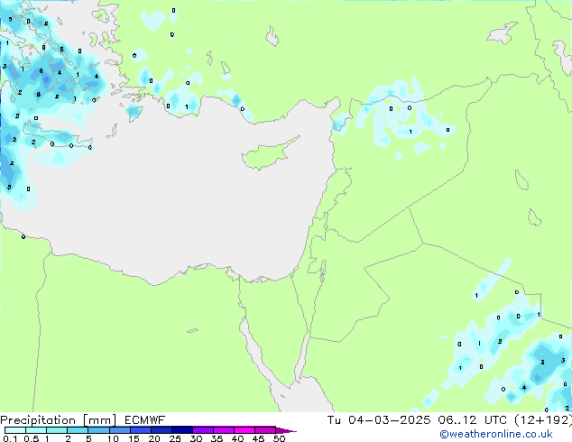Click the '25' legend scale label
The width and height of the screenshot is (572, 442).
[x=175, y=438]
